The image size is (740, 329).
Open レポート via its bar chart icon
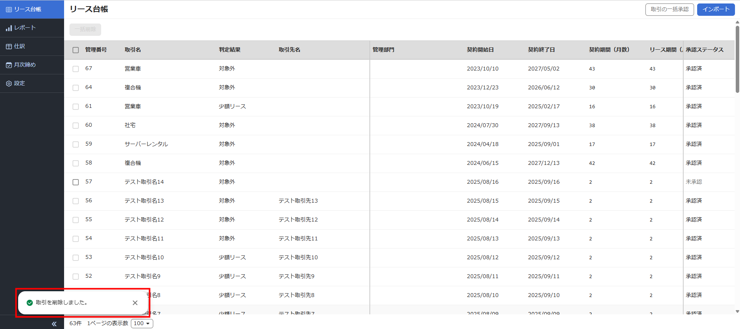[8, 28]
